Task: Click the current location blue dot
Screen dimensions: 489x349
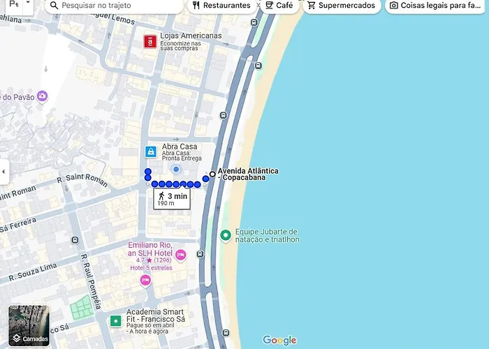Action: [176, 169]
